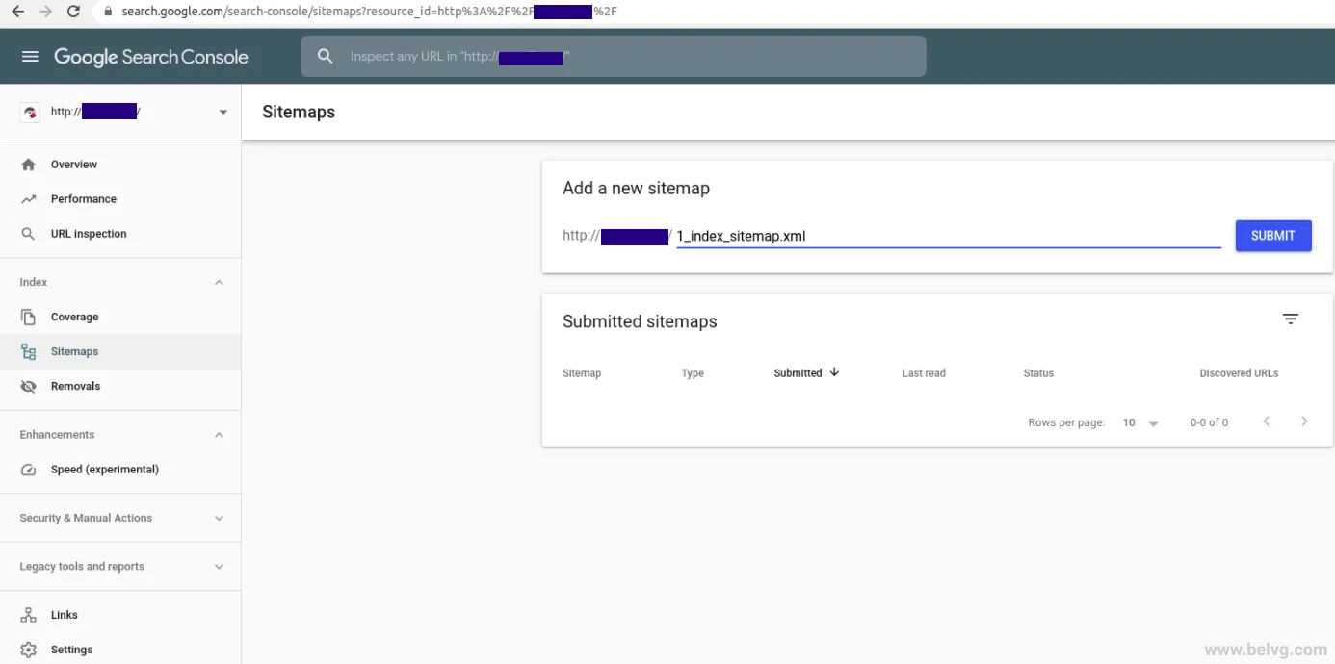
Task: Collapse the Index section
Action: [x=219, y=282]
